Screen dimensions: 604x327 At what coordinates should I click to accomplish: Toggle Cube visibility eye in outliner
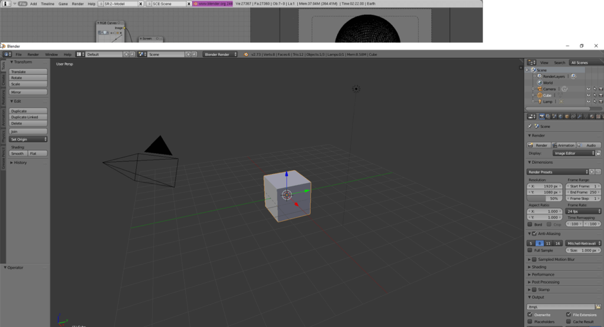tap(588, 95)
